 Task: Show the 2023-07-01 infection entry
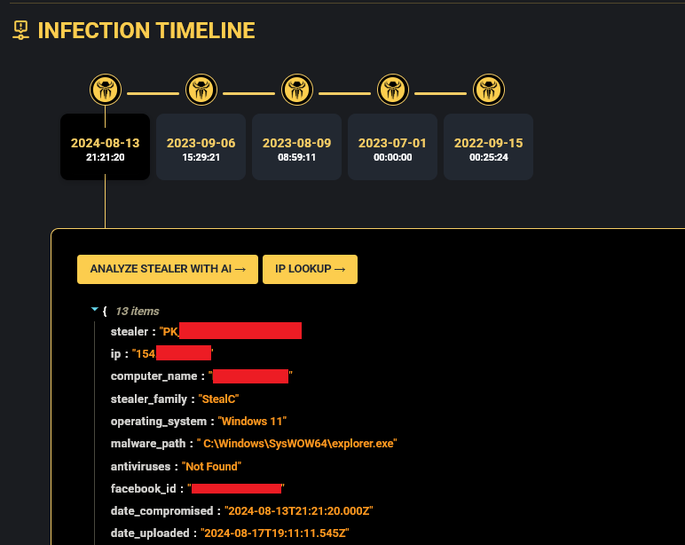(392, 147)
